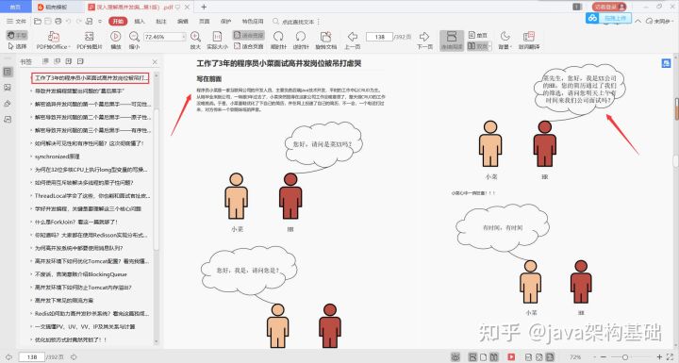Rotate page clockwise (顺时针)
The image size is (679, 363).
(x=278, y=41)
